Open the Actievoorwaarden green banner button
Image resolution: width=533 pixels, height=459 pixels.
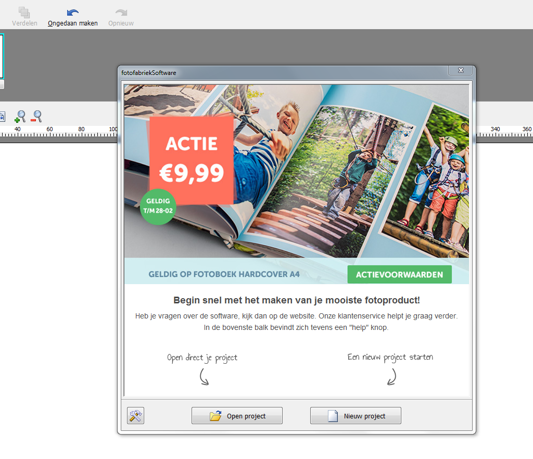tap(399, 275)
